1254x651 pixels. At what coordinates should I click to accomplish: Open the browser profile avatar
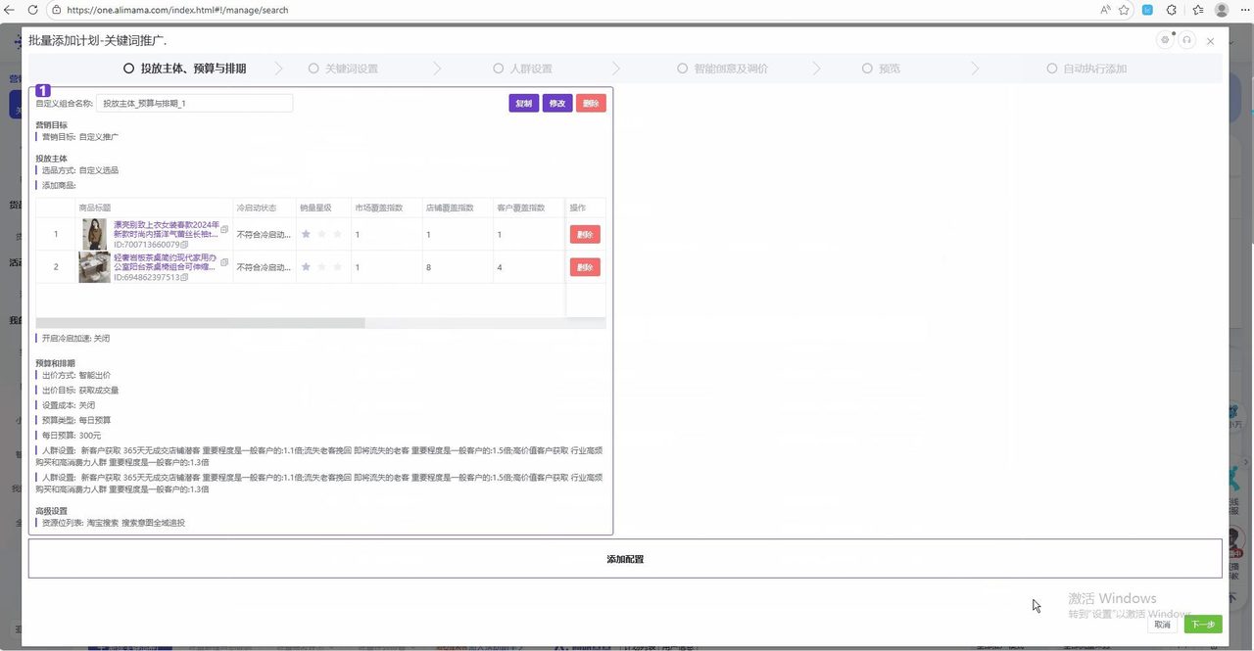coord(1222,10)
